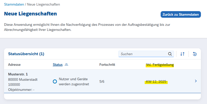Expand Musterstr. 1 details via right chevron
Viewport: 207px width, 104px height.
point(196,81)
